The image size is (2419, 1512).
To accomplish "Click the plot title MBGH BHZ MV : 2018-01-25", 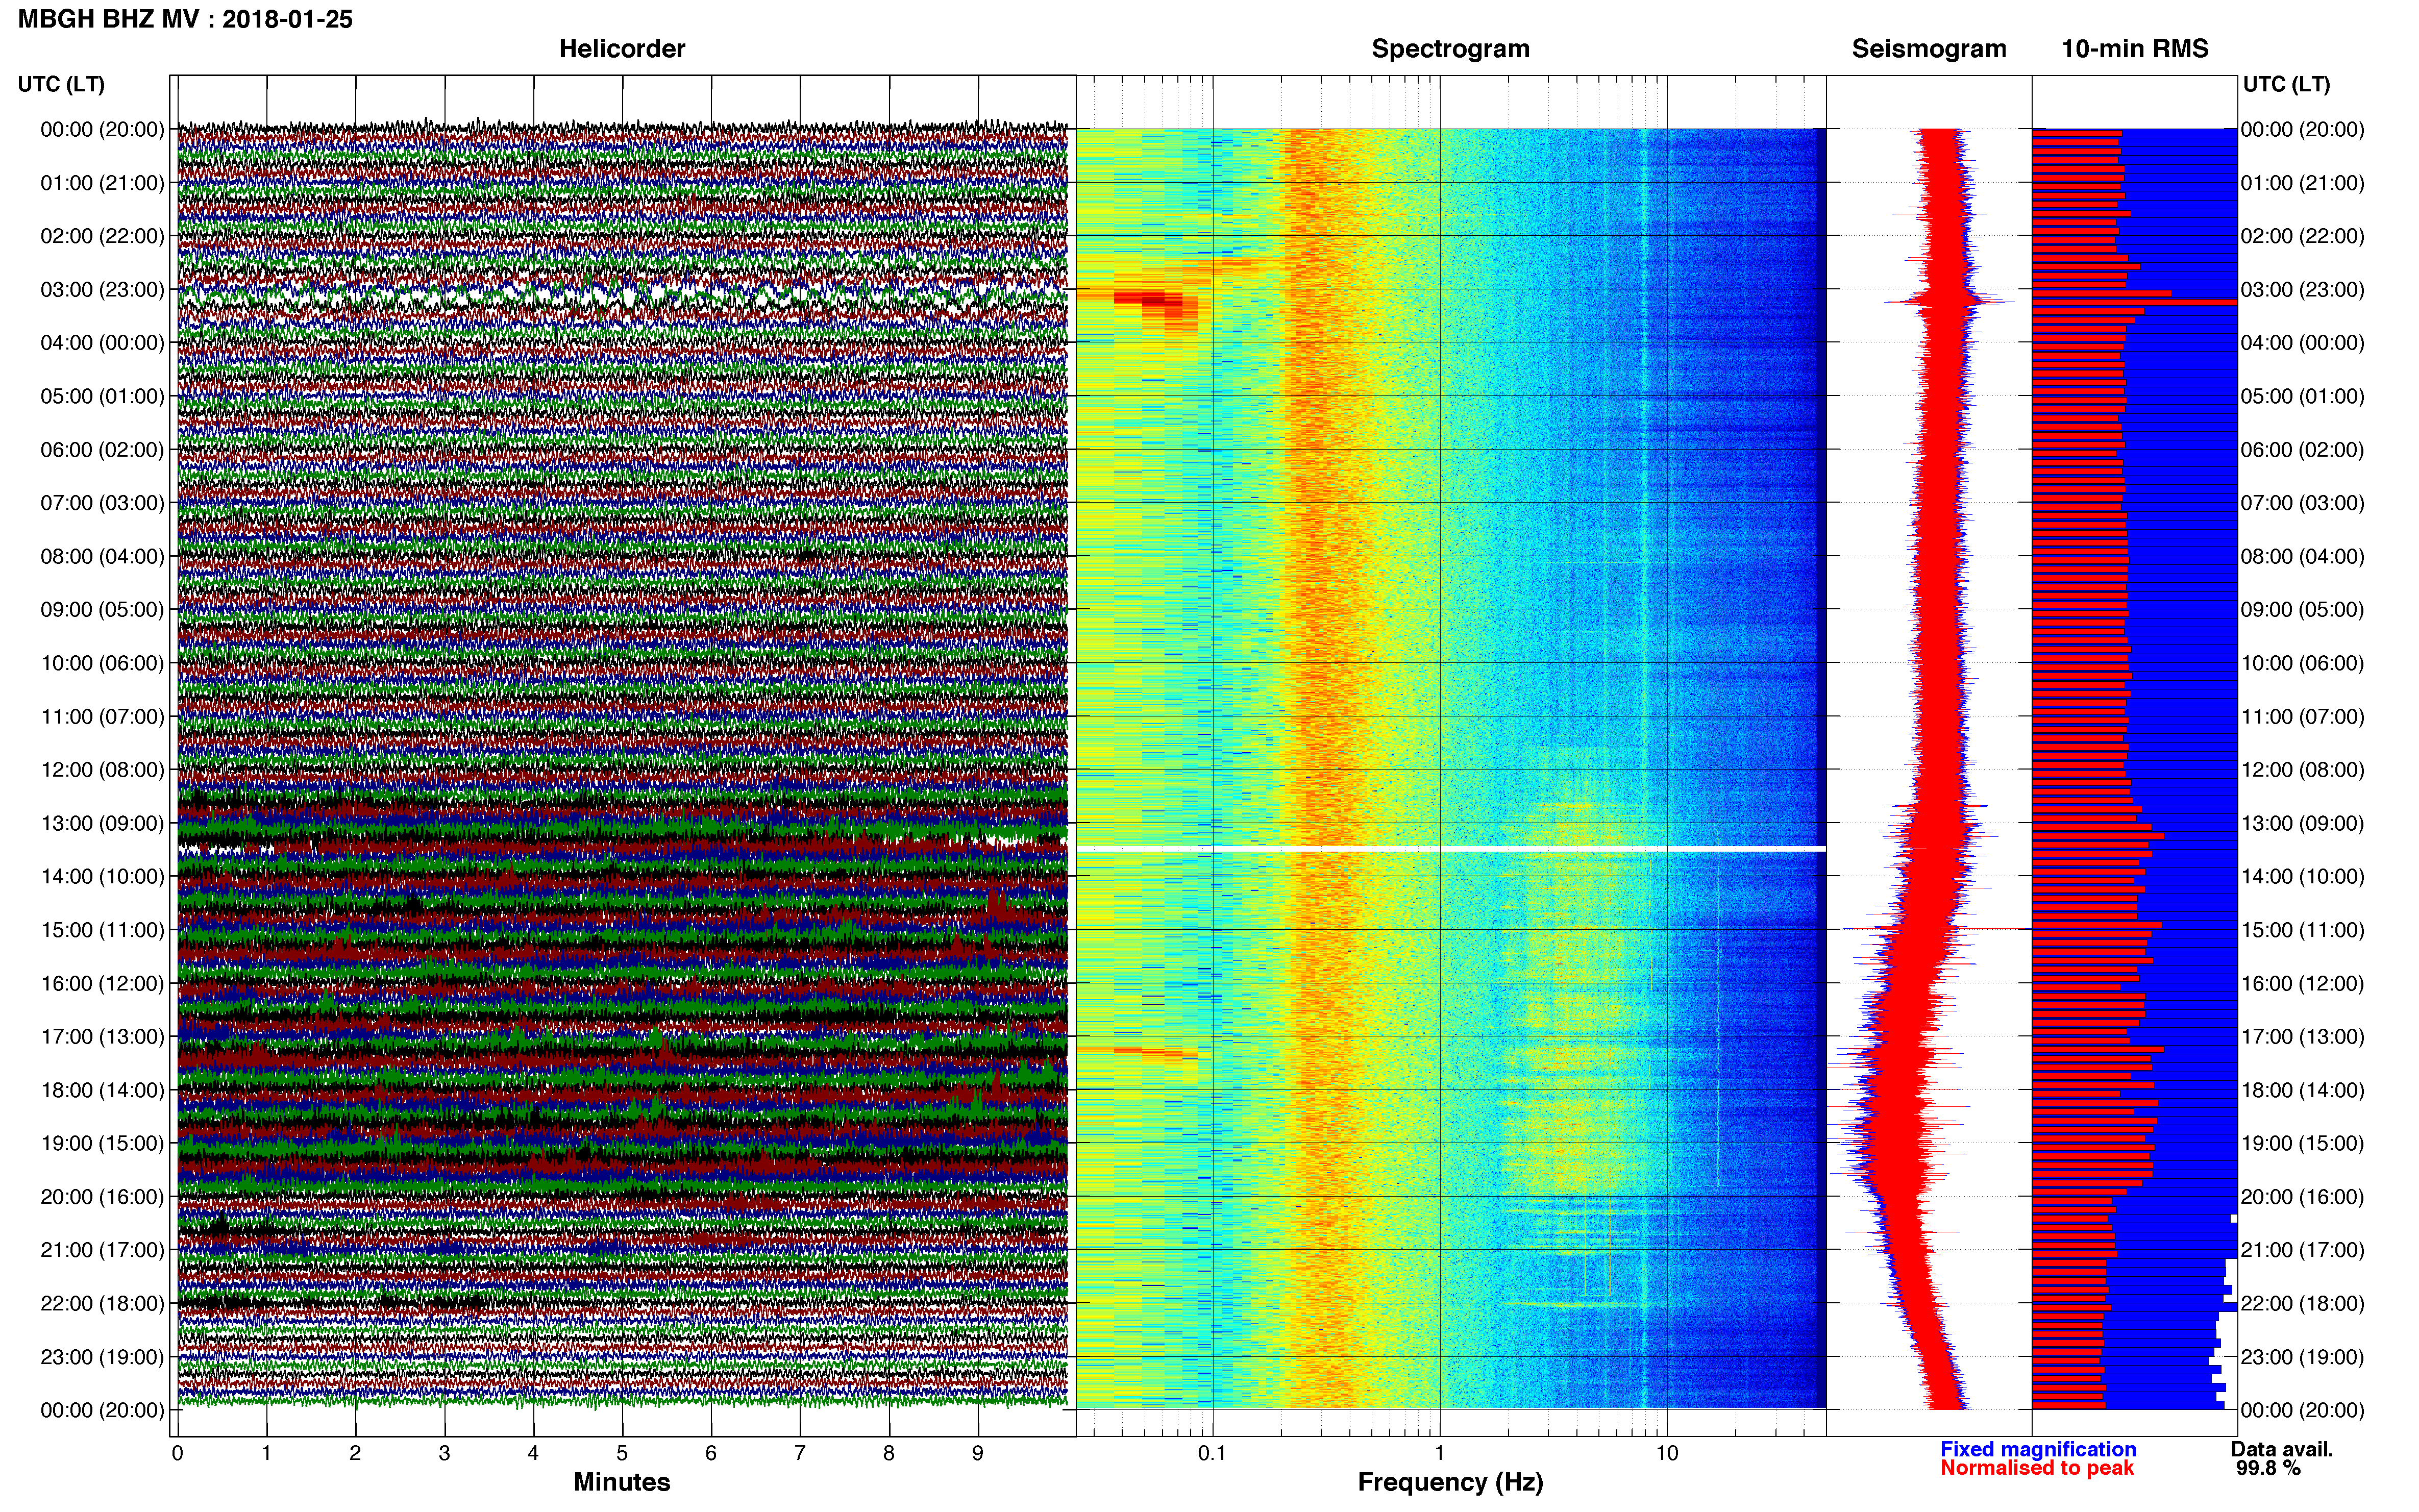I will pyautogui.click(x=185, y=19).
